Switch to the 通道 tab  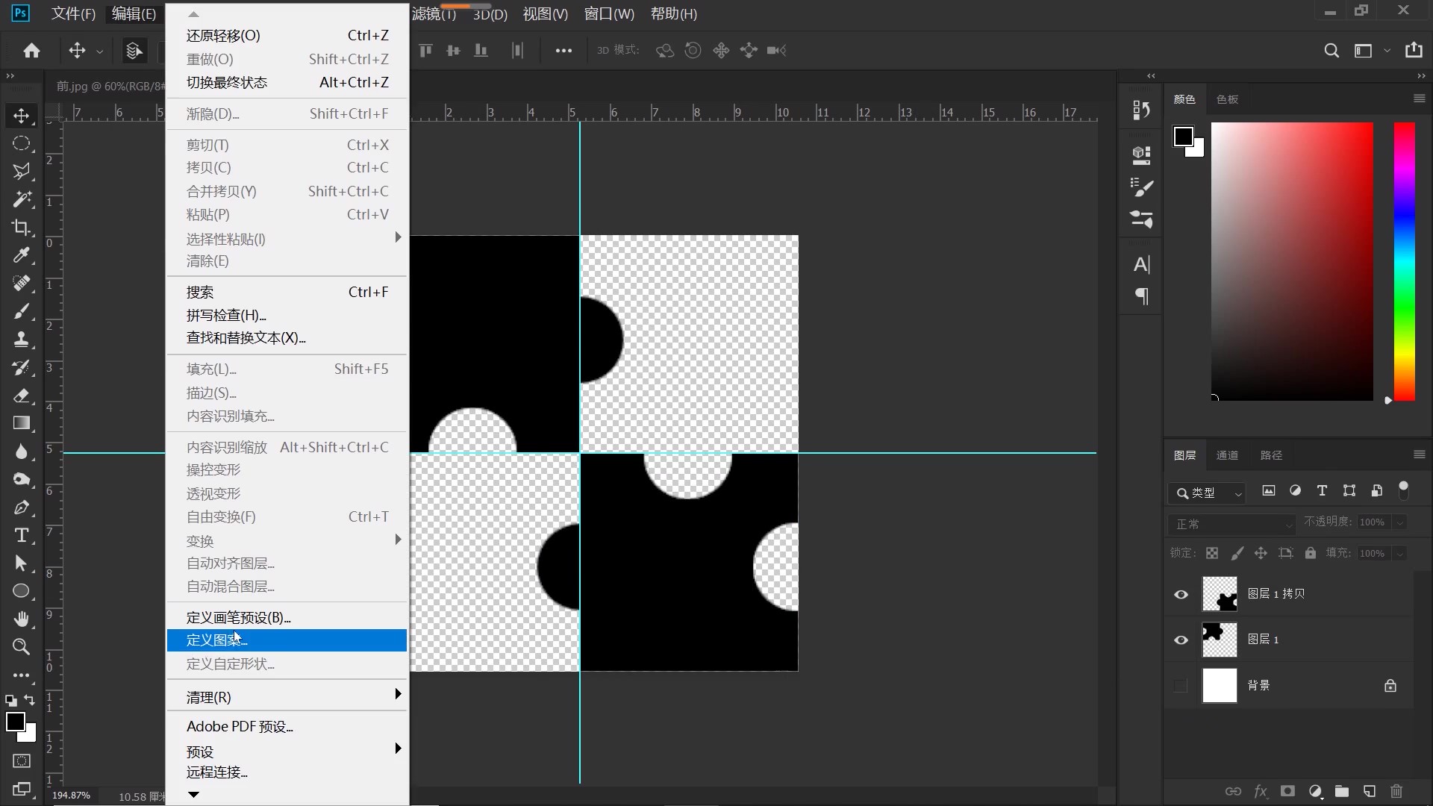point(1227,455)
